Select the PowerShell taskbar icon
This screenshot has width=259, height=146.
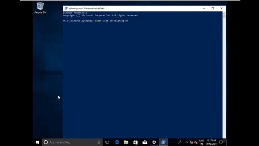(163, 142)
